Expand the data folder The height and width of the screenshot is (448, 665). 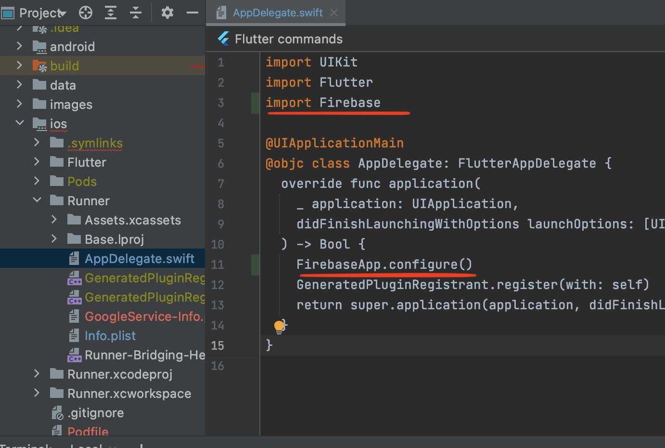click(19, 85)
